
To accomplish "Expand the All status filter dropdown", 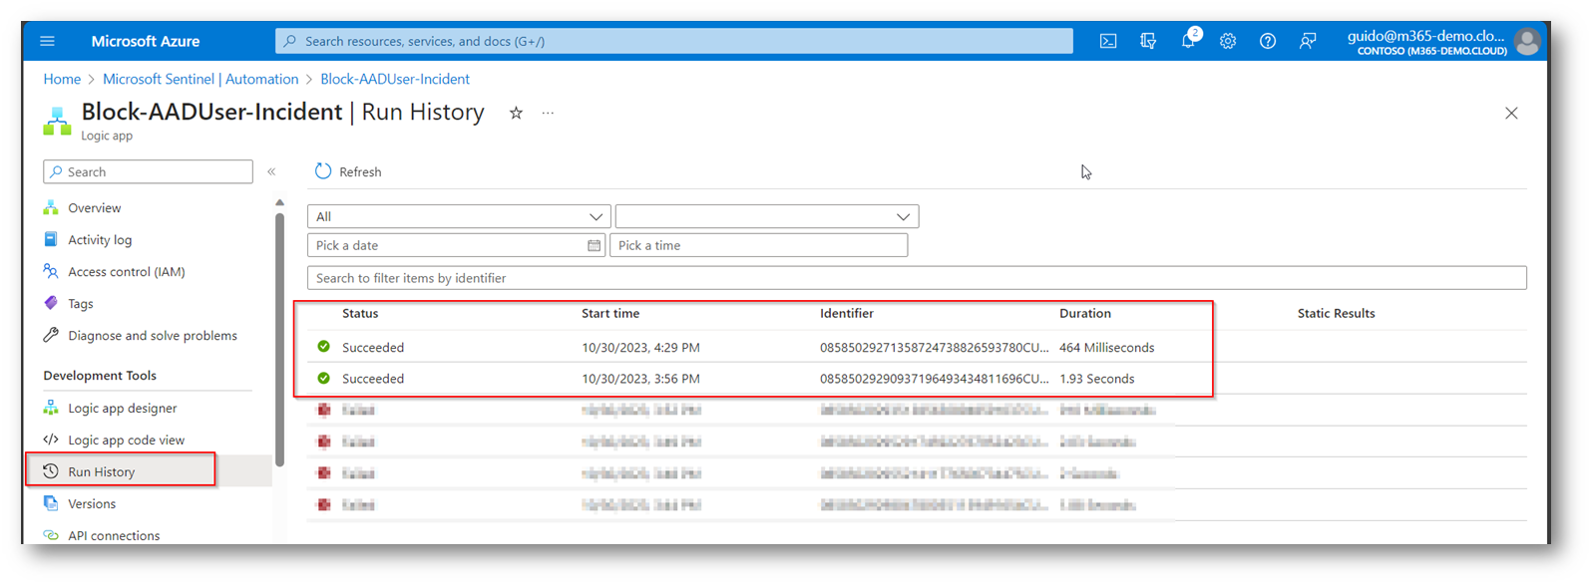I will (x=459, y=216).
